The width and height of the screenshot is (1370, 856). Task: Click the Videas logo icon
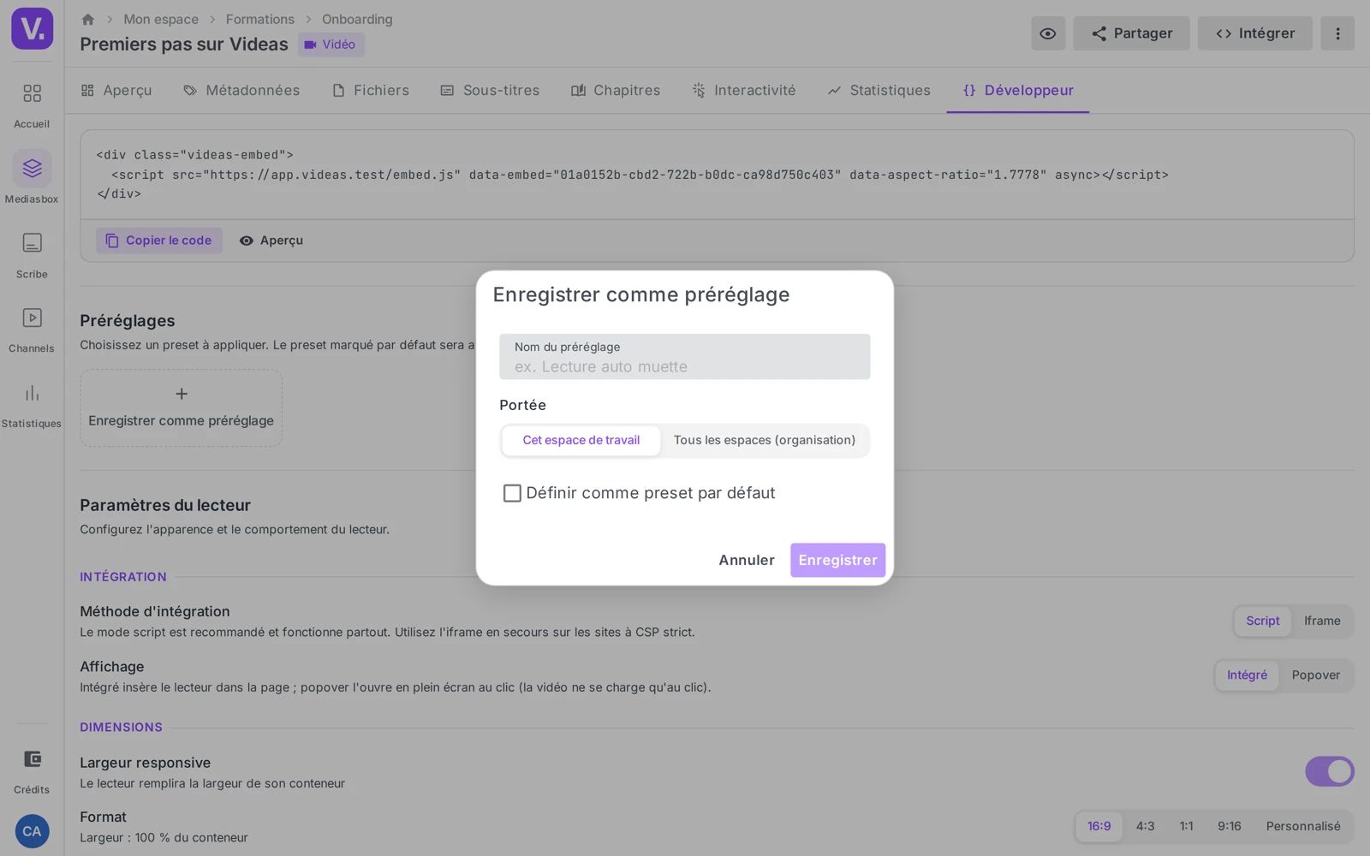point(32,28)
